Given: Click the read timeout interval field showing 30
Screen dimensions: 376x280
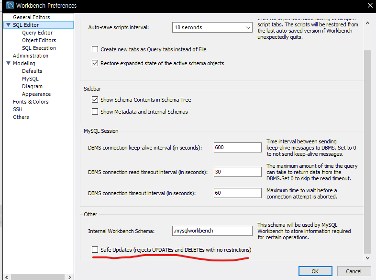Looking at the screenshot, I should 238,172.
